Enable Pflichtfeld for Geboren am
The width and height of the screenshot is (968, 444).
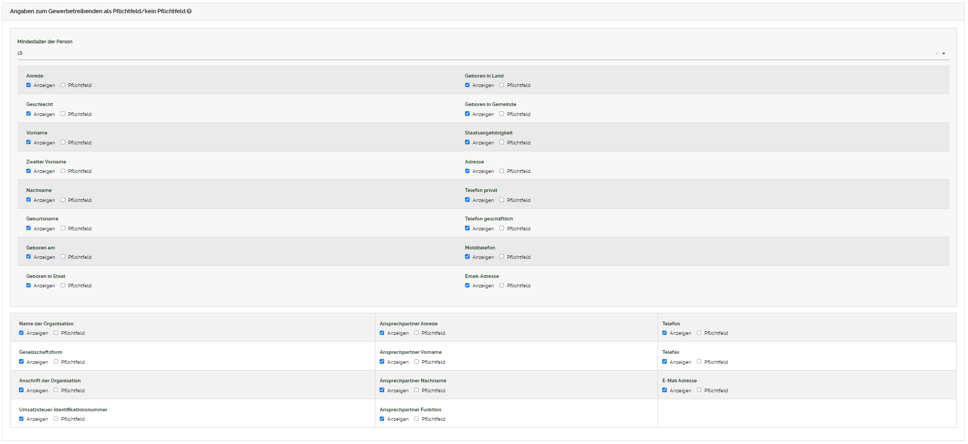tap(63, 257)
